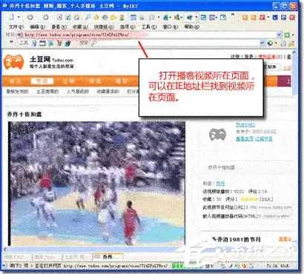Click the star rating beside 评分
304x274 pixels.
[249, 199]
